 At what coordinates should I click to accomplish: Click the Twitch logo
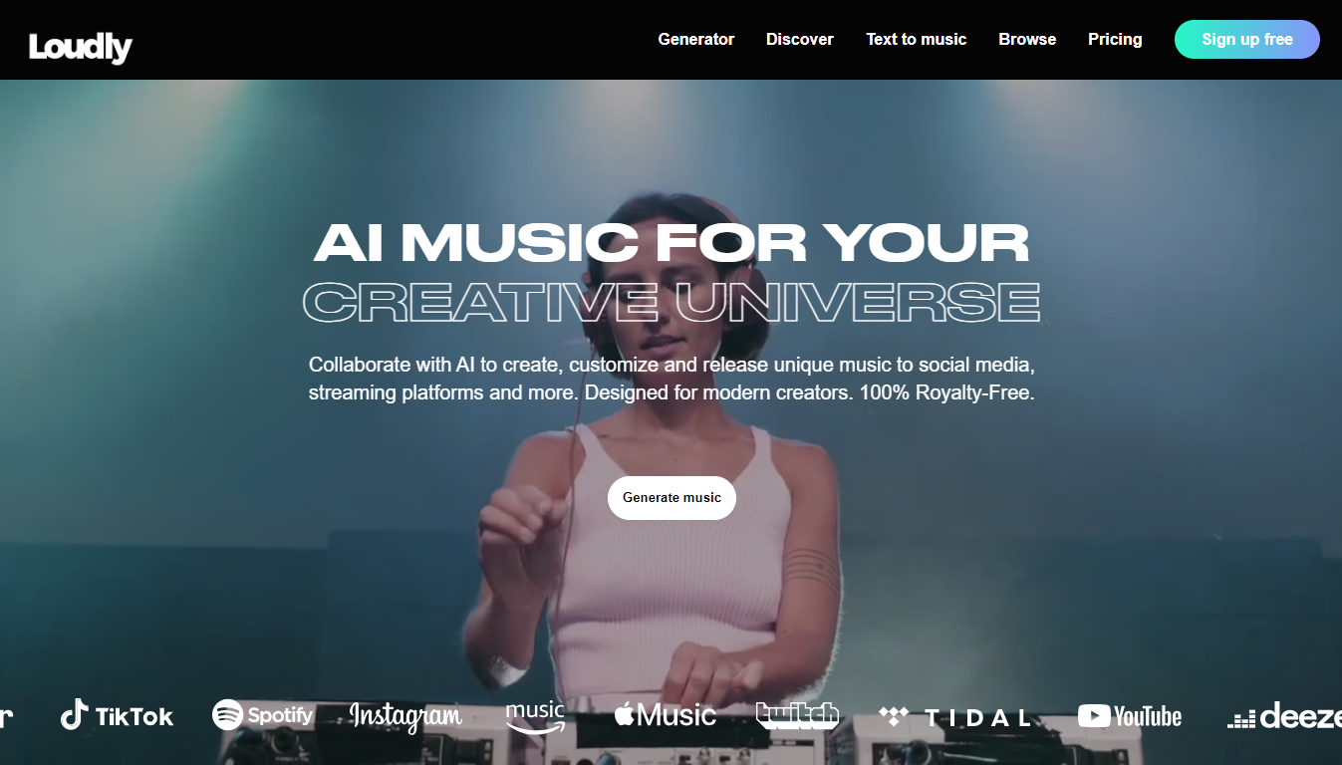[x=797, y=715]
